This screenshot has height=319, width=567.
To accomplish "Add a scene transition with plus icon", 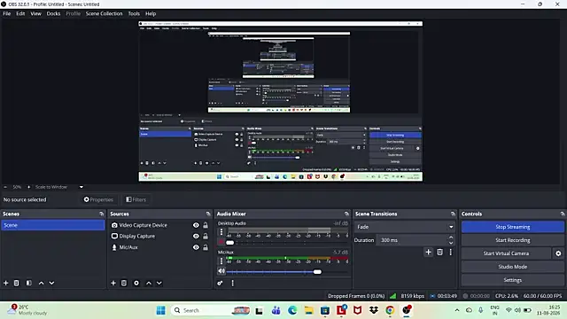I will [429, 252].
